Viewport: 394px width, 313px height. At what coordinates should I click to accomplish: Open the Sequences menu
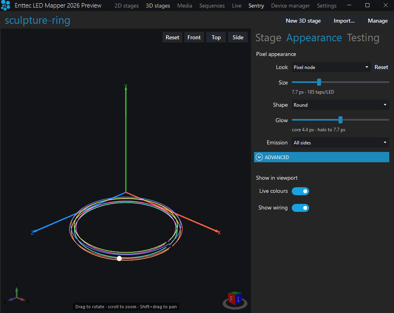(x=212, y=6)
